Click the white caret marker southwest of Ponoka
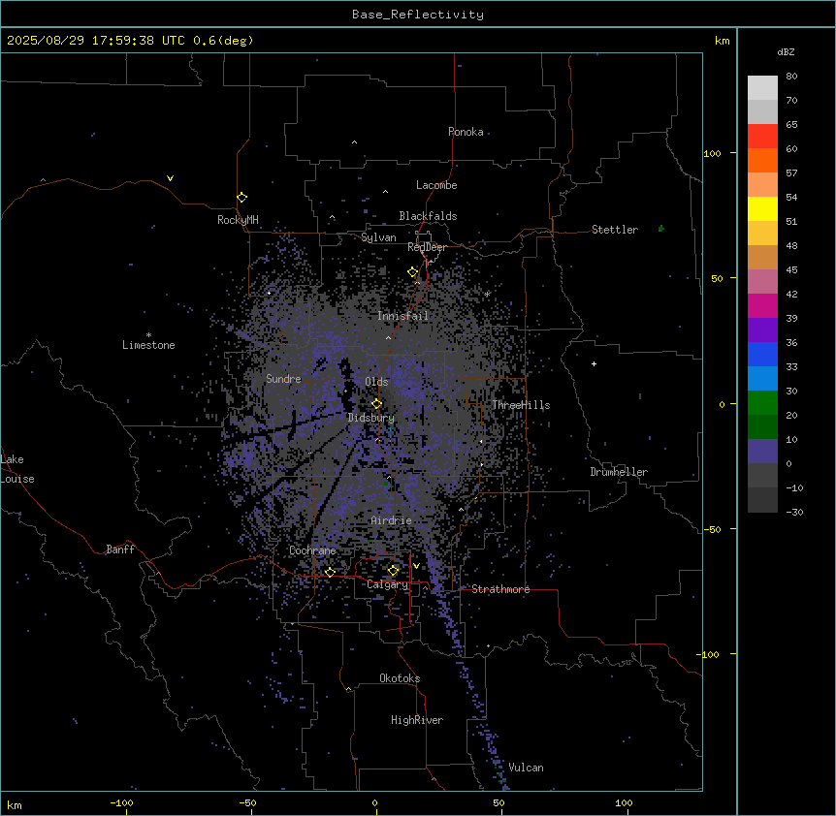 (354, 142)
